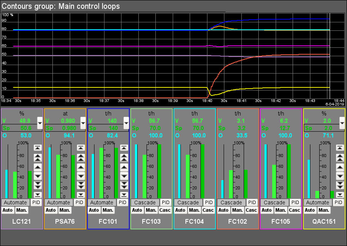Click PSA76 single down arrow
Screen dimensions: 347x246
tap(81, 176)
